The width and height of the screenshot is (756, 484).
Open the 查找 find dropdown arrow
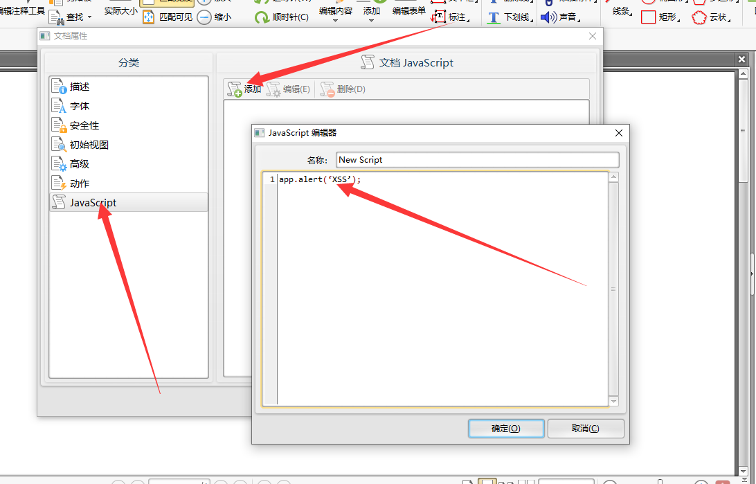tap(89, 17)
